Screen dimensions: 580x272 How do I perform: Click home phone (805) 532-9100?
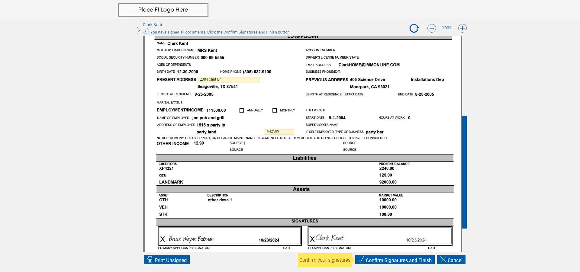click(257, 72)
